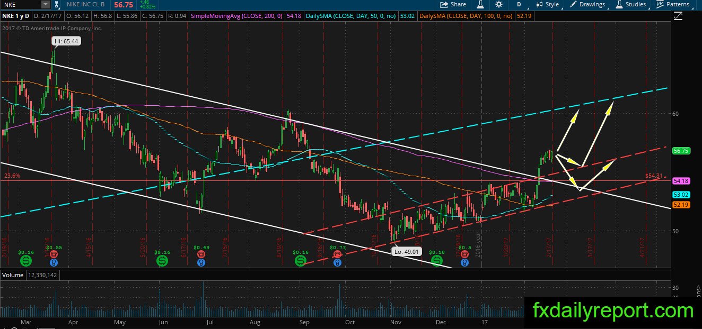Click the magenta 54.18 price axis tag
The image size is (702, 329).
pyautogui.click(x=681, y=181)
